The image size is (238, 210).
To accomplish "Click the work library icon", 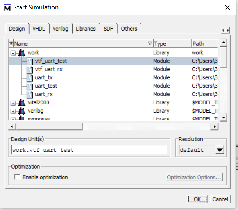I will point(21,53).
